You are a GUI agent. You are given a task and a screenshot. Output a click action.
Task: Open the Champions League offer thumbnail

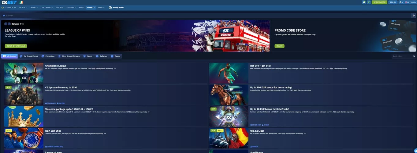24,73
